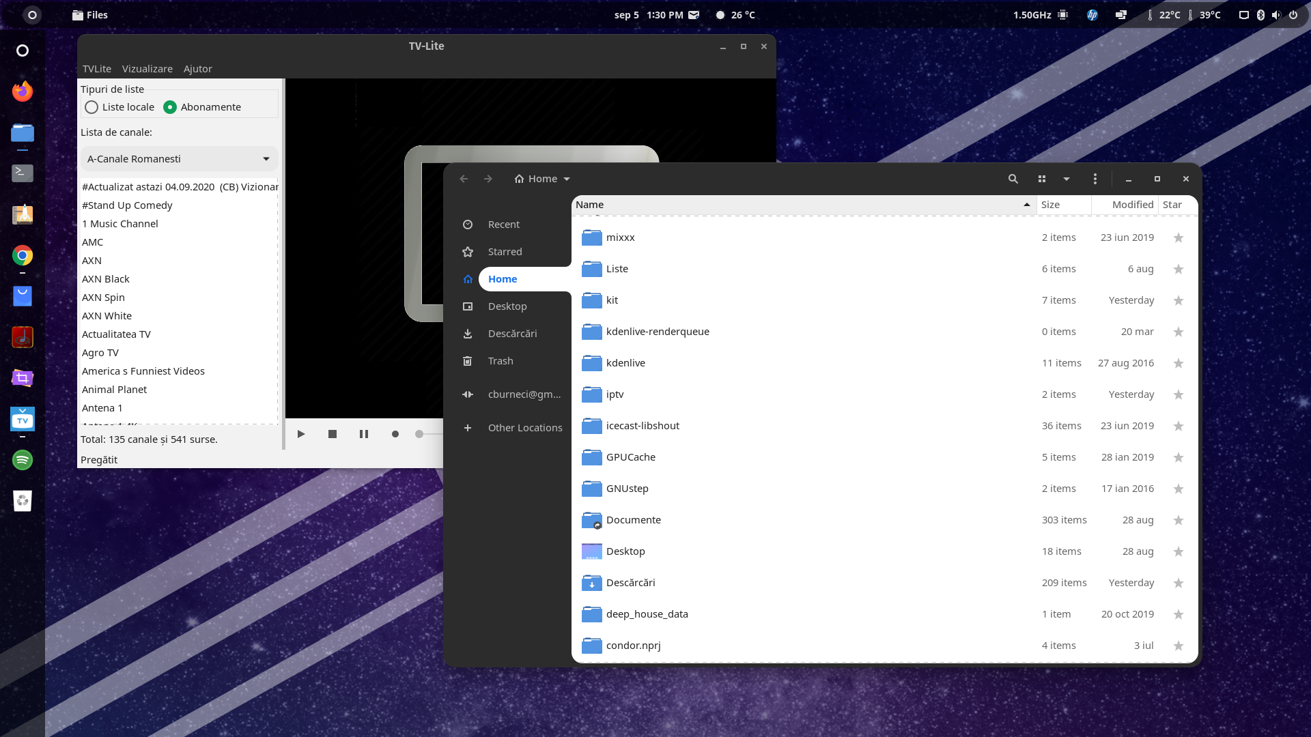Select the condor.nprj folder

coord(884,646)
